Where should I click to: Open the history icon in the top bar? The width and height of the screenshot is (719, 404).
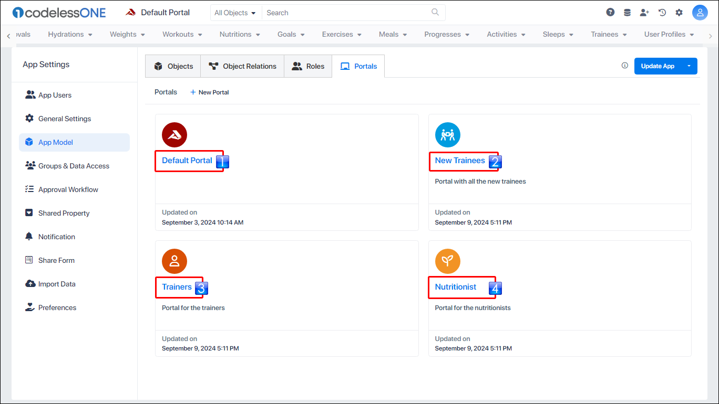coord(662,12)
